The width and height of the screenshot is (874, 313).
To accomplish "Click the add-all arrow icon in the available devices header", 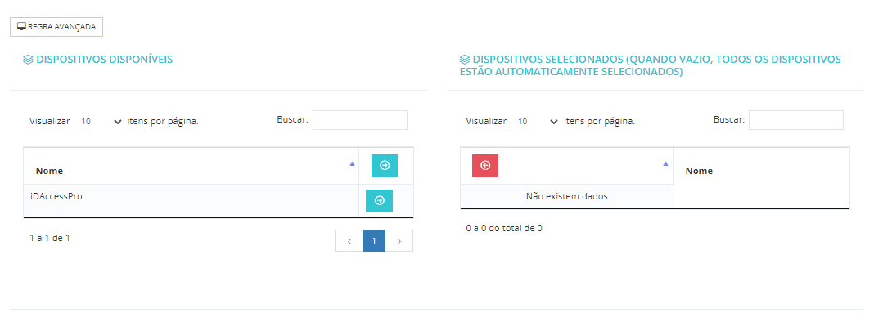I will (385, 165).
